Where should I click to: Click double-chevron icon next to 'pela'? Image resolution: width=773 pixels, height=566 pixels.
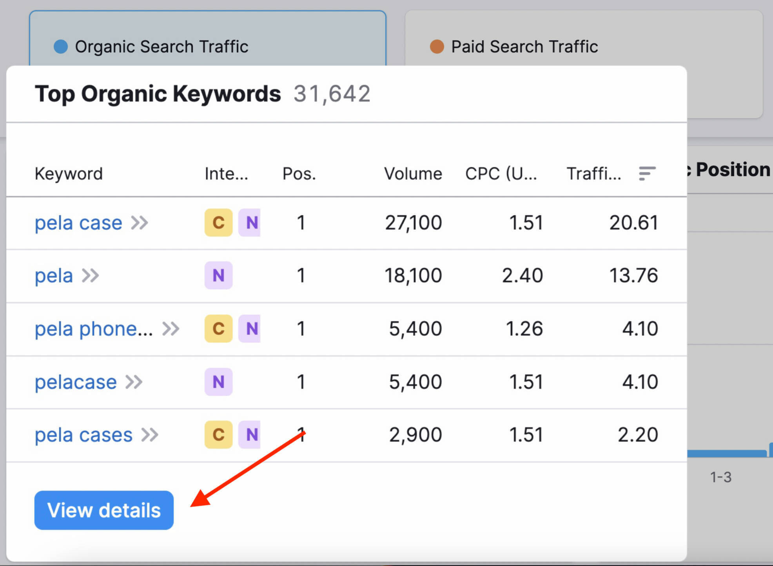click(x=91, y=276)
